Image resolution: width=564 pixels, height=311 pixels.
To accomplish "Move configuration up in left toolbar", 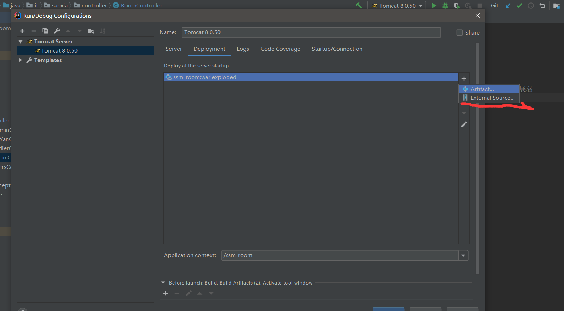I will [x=68, y=31].
